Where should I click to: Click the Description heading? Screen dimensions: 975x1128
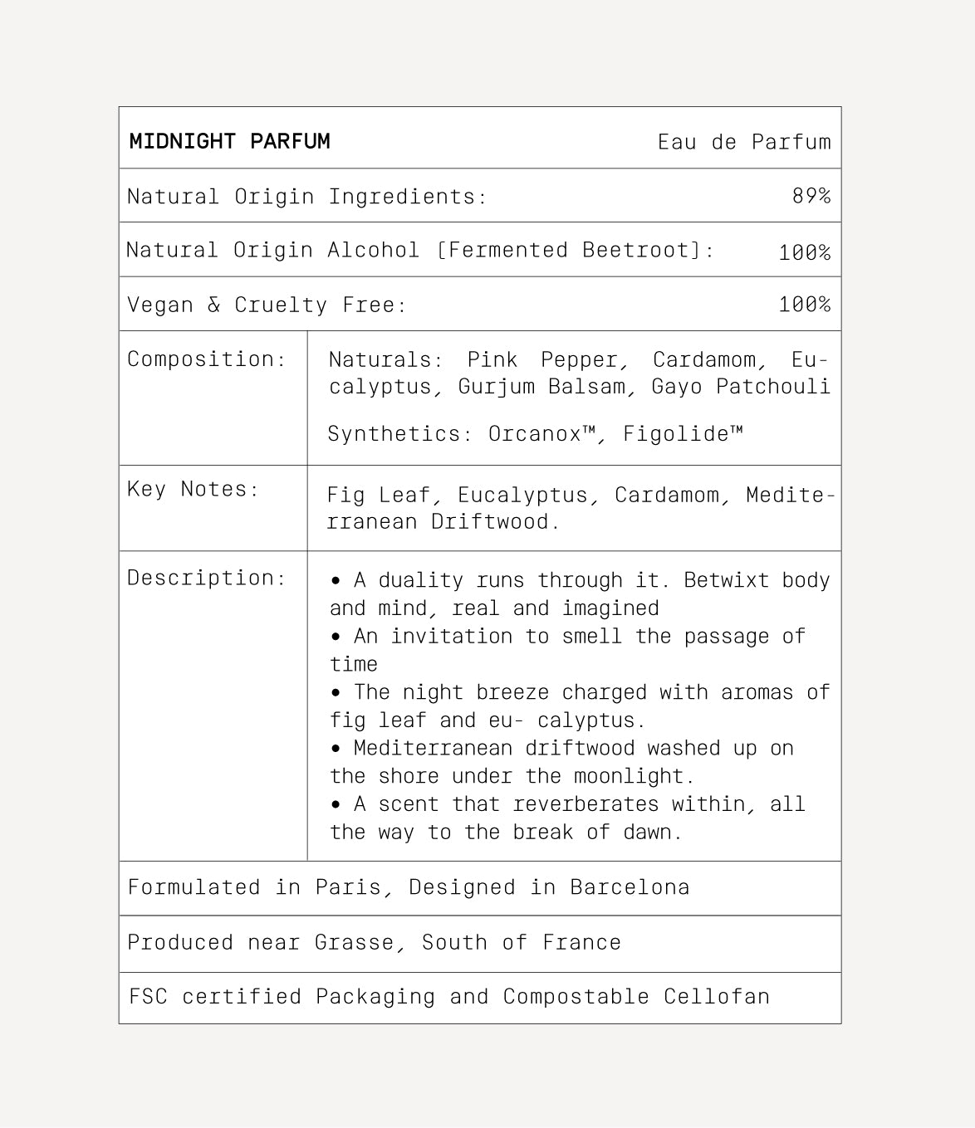(x=207, y=579)
